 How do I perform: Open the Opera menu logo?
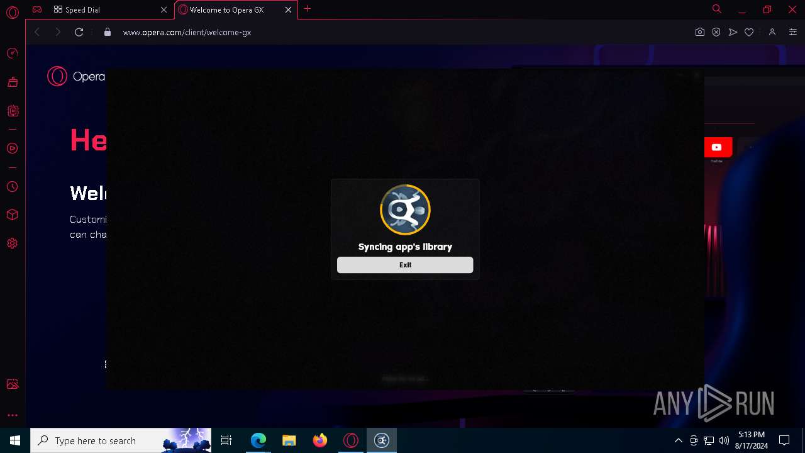point(12,12)
